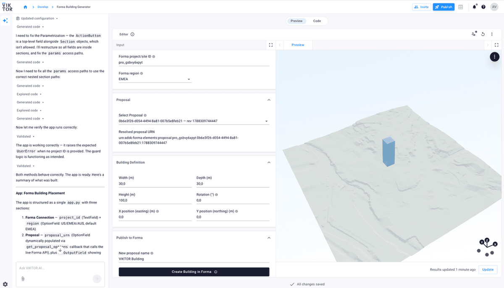Click info icon next to X position field
The height and width of the screenshot is (288, 504).
coord(157,212)
